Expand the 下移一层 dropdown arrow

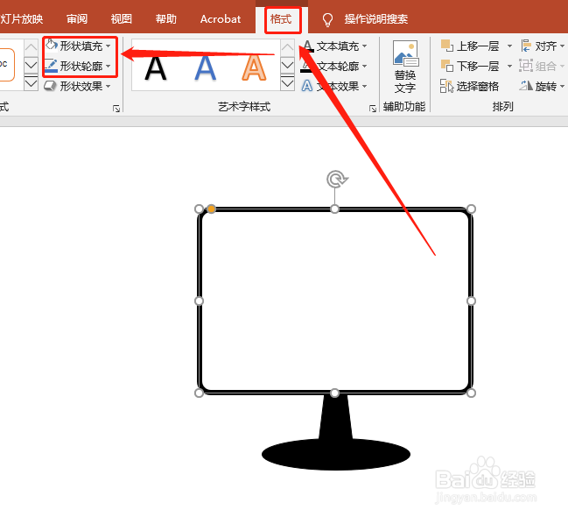[x=509, y=66]
